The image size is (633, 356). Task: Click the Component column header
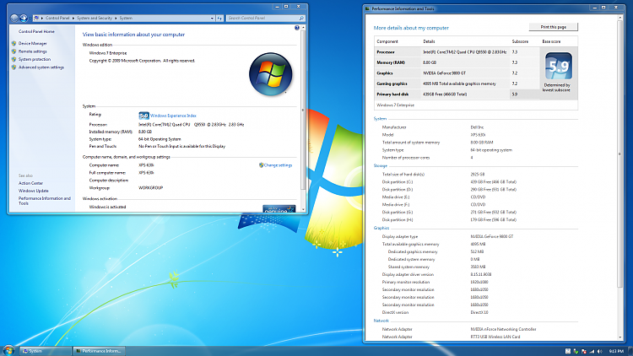(x=387, y=41)
